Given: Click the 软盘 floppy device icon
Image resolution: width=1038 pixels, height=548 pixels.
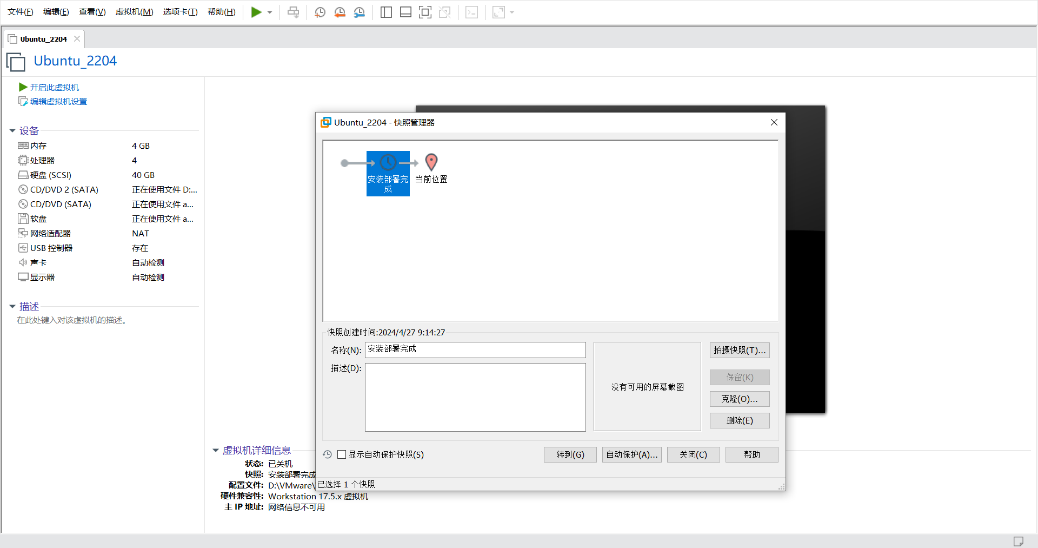Looking at the screenshot, I should [23, 219].
